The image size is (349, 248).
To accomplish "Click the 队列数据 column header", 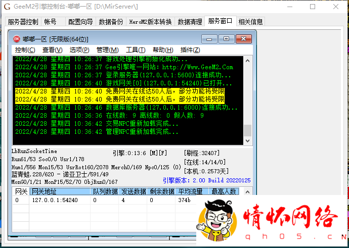I will 104,191.
